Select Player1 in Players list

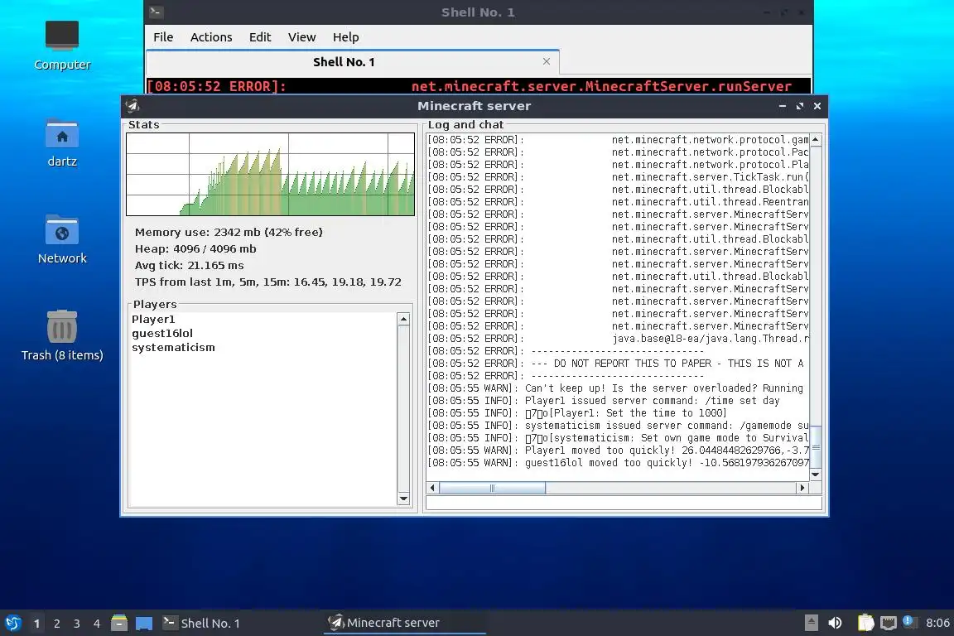tap(153, 319)
